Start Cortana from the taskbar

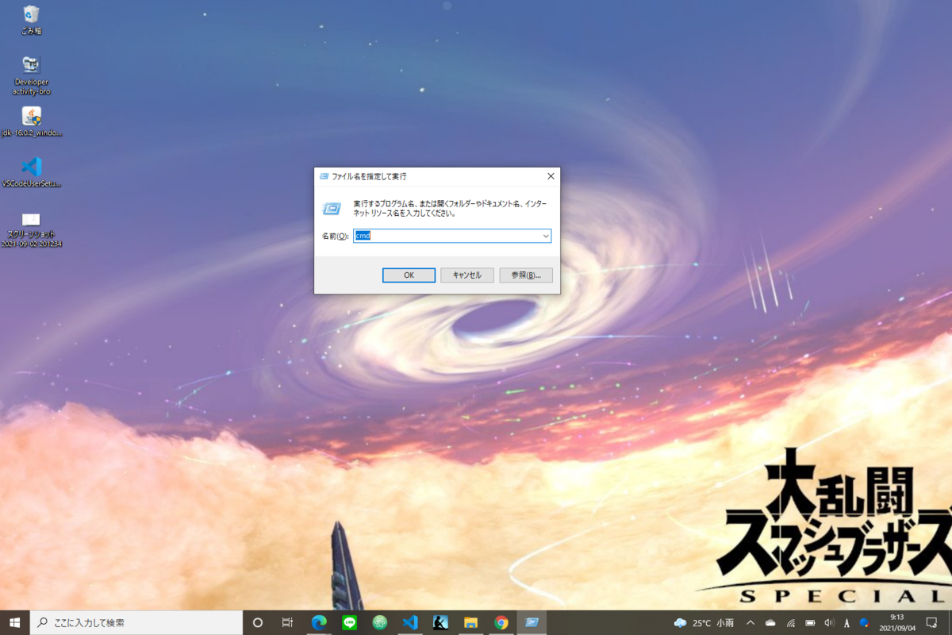[257, 623]
